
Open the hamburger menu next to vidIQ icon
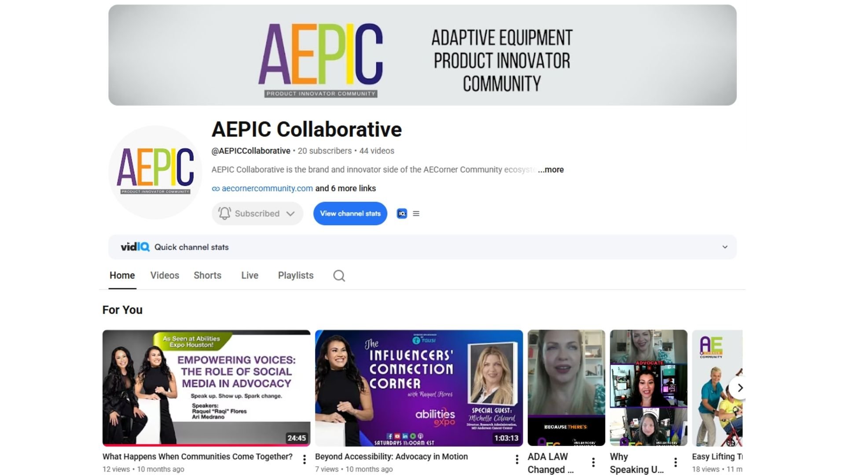tap(416, 214)
